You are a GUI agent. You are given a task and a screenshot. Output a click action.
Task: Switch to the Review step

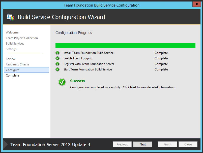point(11,59)
